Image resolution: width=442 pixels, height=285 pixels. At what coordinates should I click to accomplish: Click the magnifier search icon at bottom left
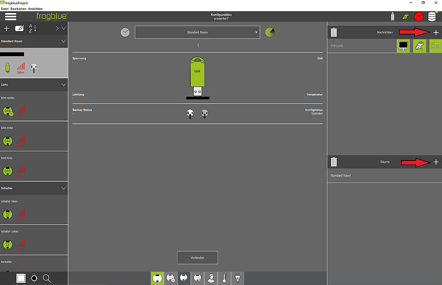tap(47, 279)
